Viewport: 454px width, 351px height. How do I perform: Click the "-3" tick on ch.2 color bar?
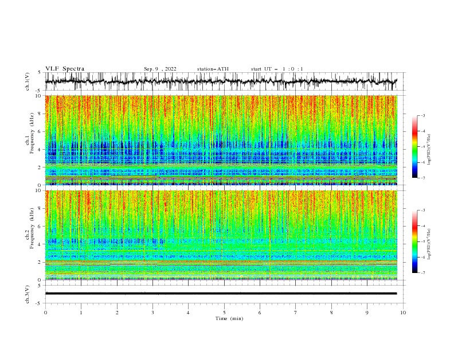point(422,210)
